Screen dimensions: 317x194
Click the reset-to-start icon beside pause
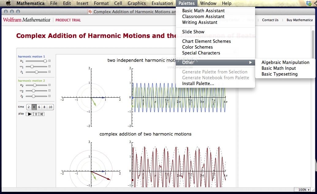(41, 114)
